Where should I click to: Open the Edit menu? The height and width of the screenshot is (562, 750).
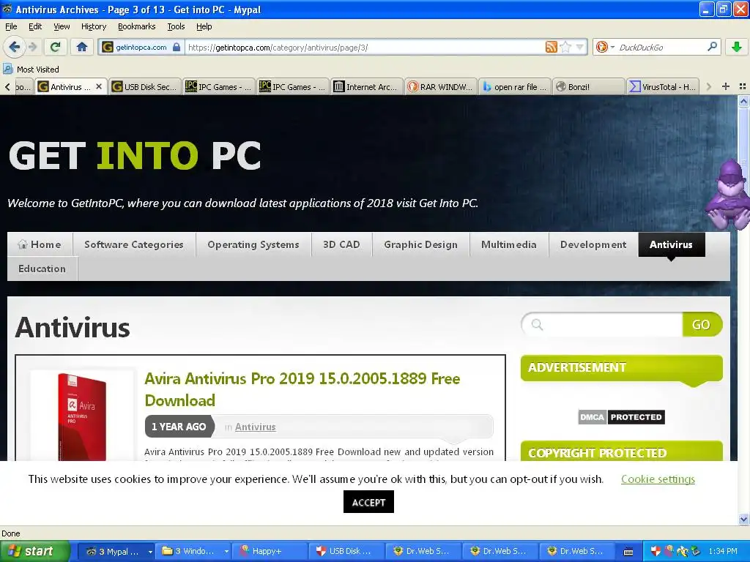(x=35, y=26)
